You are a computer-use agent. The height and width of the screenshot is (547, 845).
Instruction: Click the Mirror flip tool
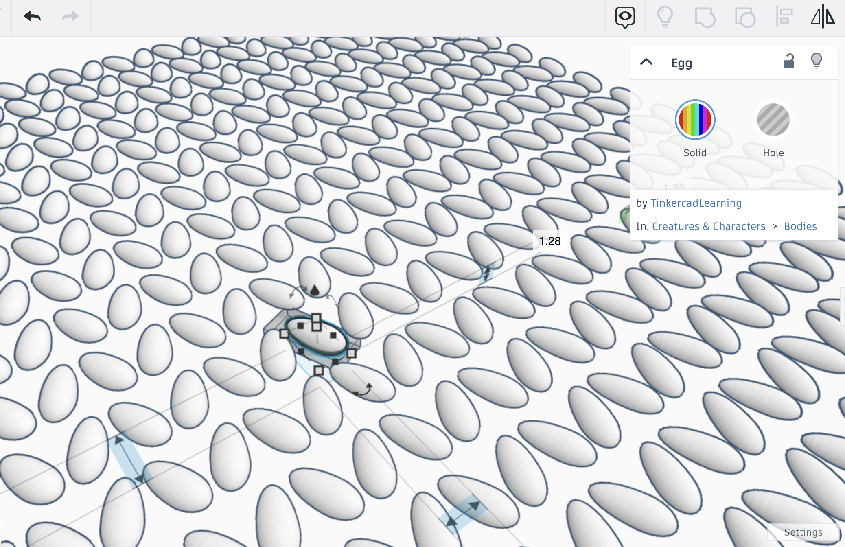pos(823,17)
